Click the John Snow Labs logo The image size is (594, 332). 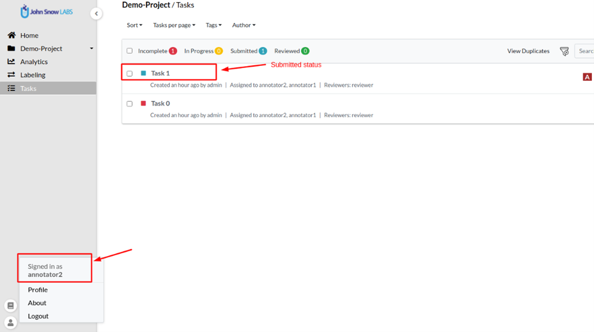click(x=46, y=11)
